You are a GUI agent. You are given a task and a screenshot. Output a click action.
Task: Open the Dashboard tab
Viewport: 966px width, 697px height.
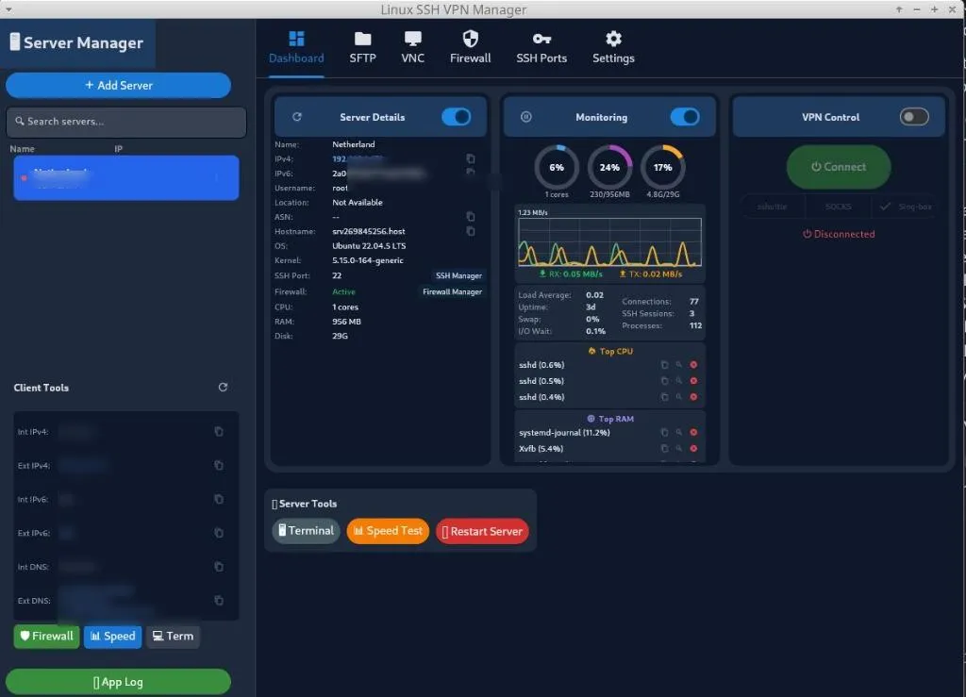296,48
